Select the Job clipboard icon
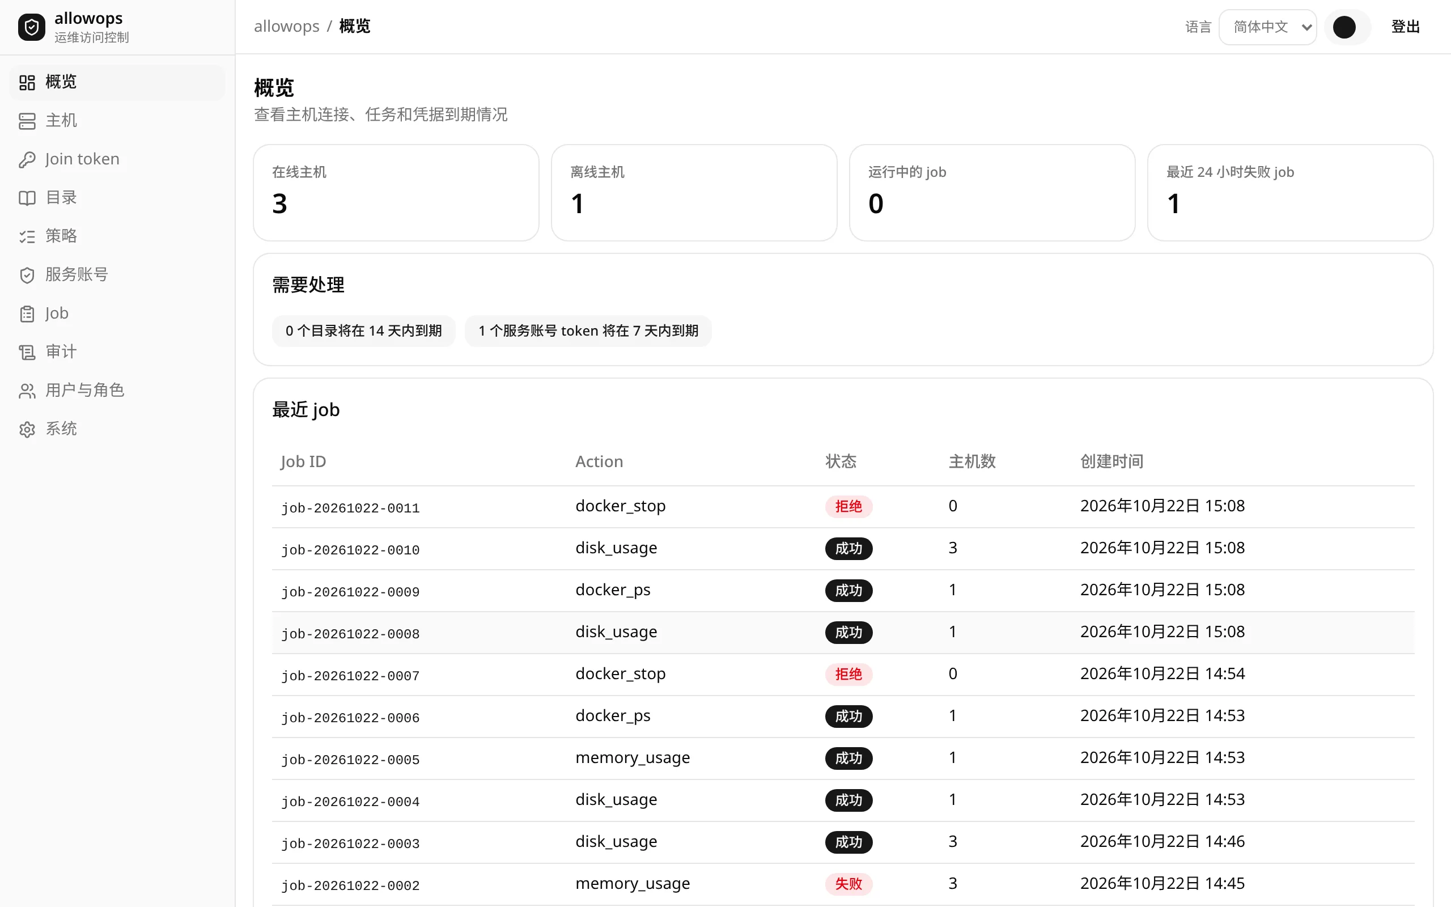 (x=27, y=313)
